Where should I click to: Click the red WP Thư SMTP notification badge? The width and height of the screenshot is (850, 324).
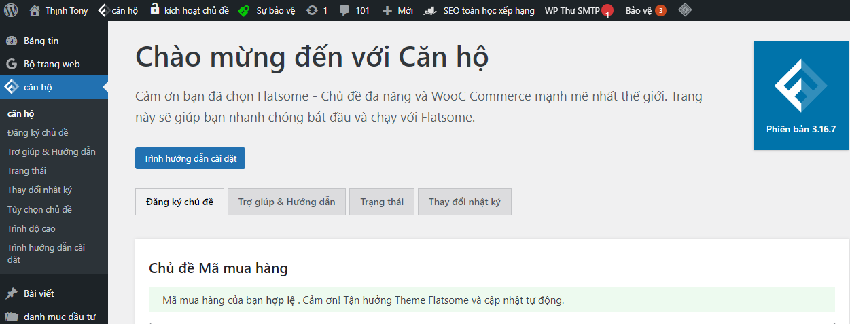point(608,11)
